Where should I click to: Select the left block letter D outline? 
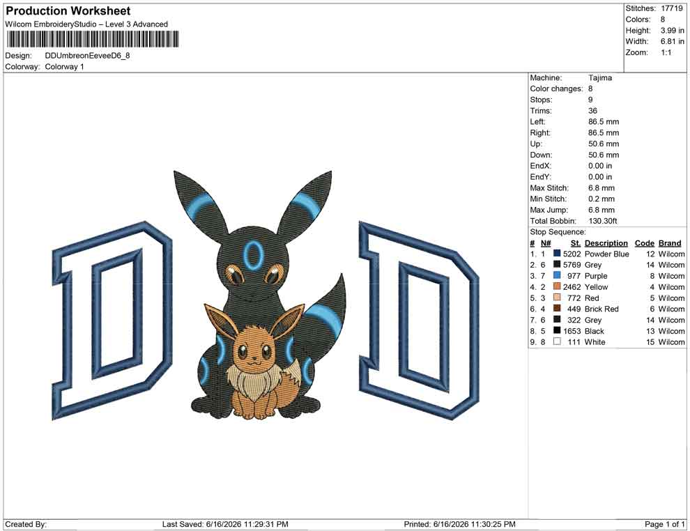pyautogui.click(x=112, y=321)
